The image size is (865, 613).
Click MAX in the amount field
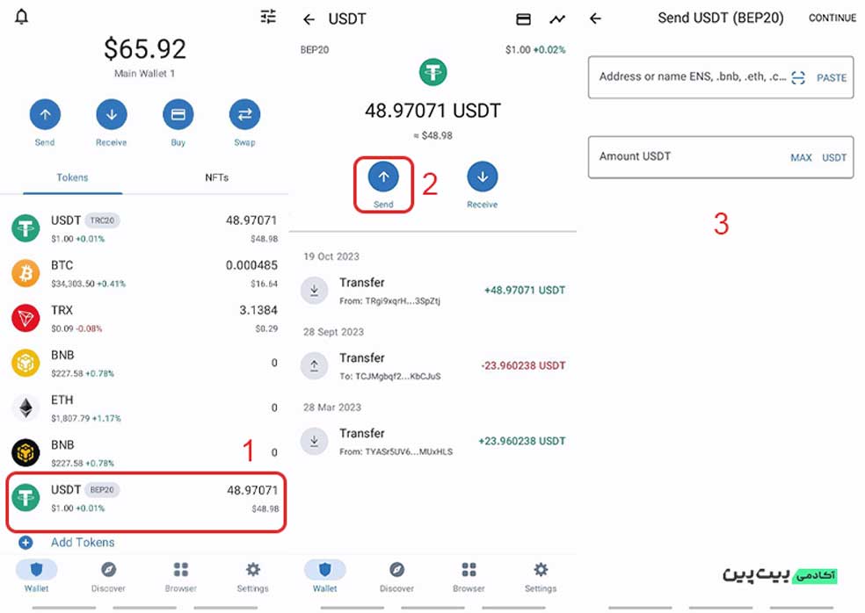coord(801,158)
